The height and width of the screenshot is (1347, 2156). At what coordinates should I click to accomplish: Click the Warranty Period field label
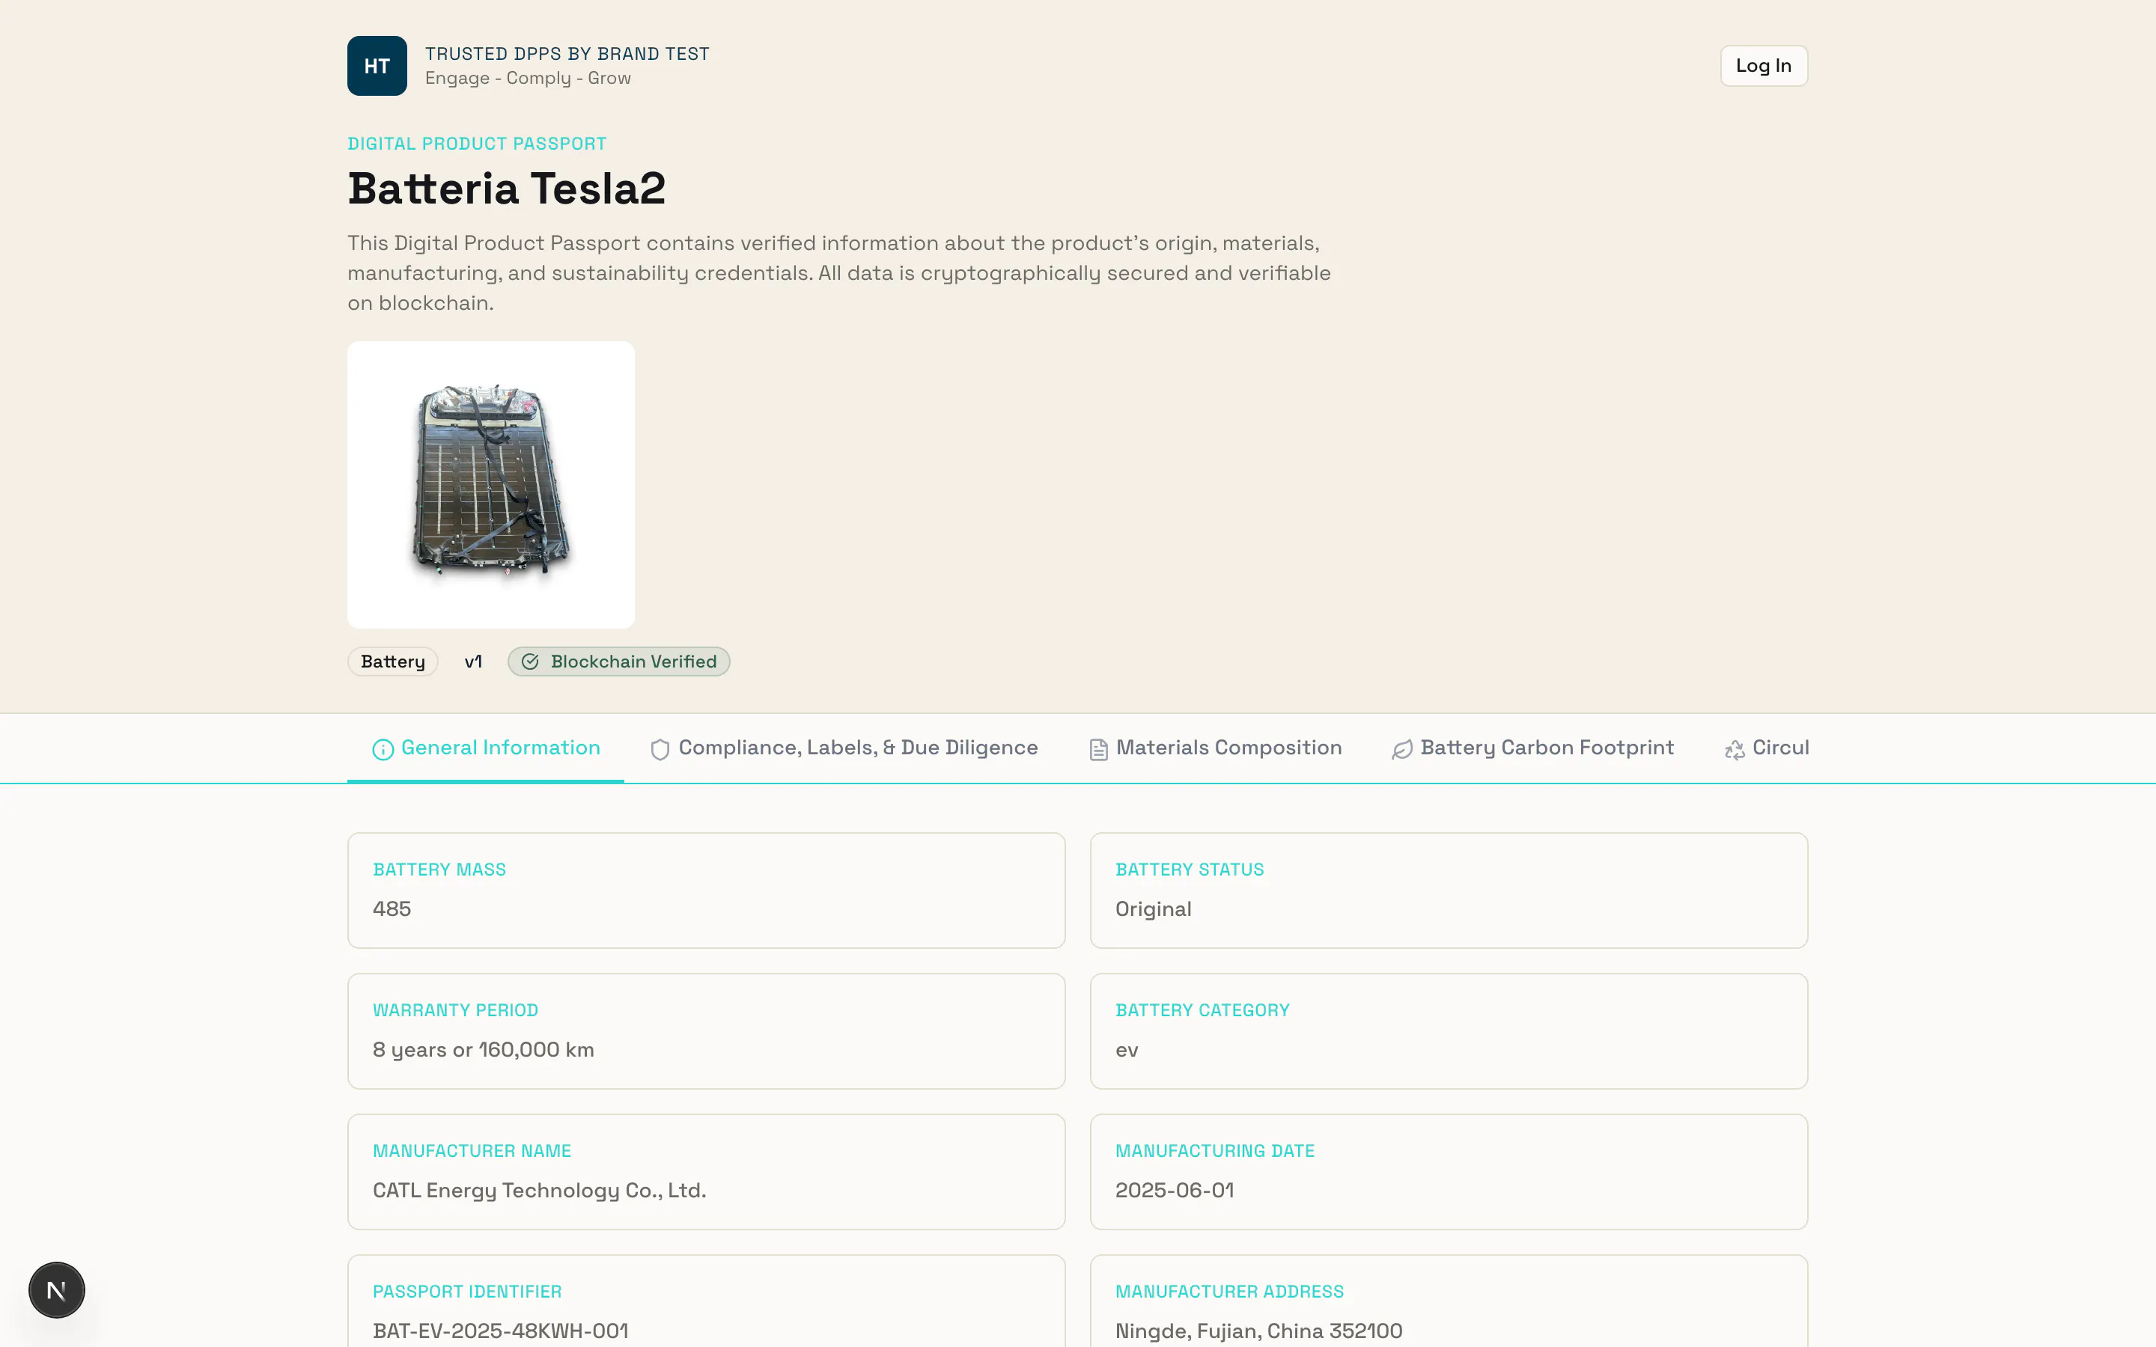coord(455,1010)
